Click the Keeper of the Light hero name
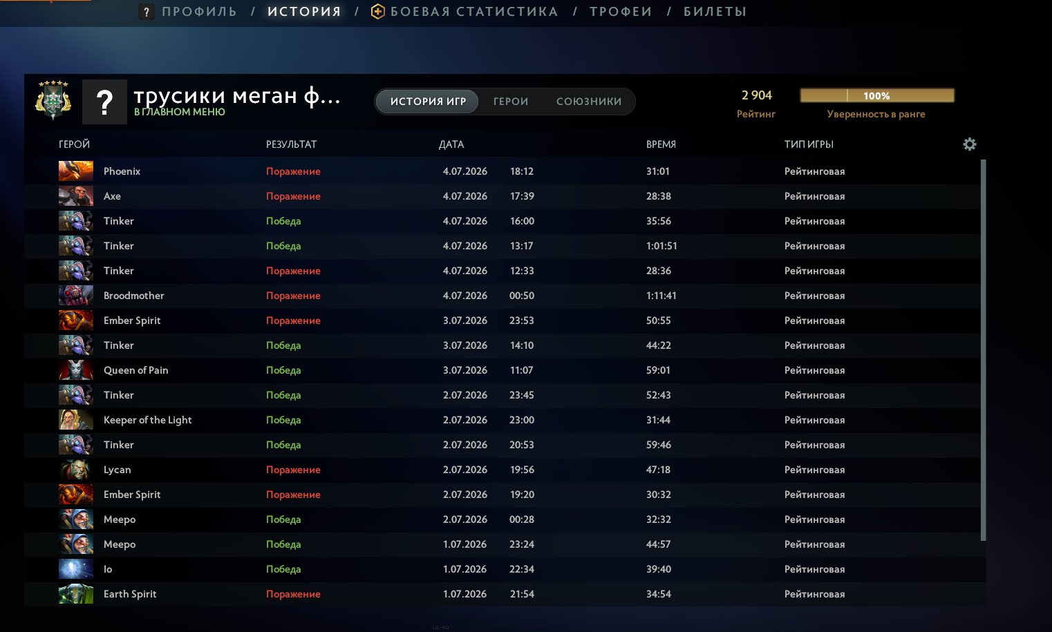 tap(147, 420)
